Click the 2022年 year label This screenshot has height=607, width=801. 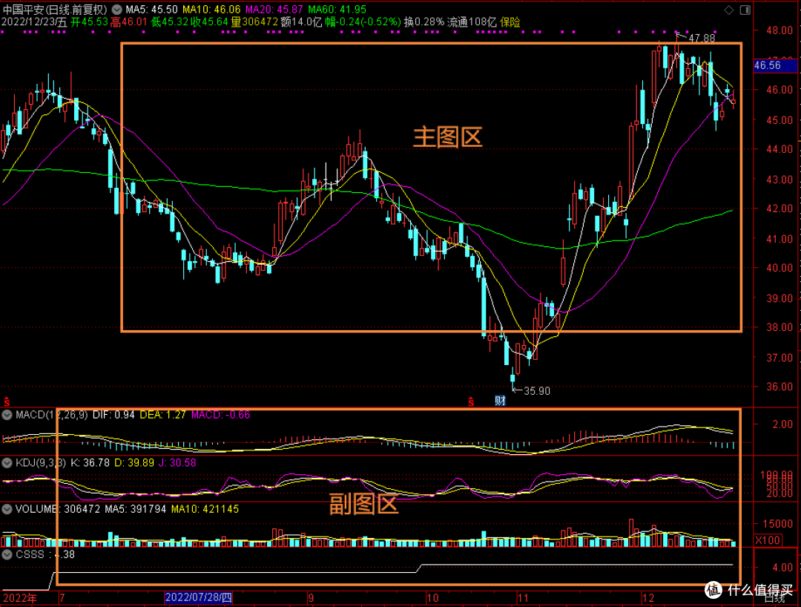pos(20,598)
